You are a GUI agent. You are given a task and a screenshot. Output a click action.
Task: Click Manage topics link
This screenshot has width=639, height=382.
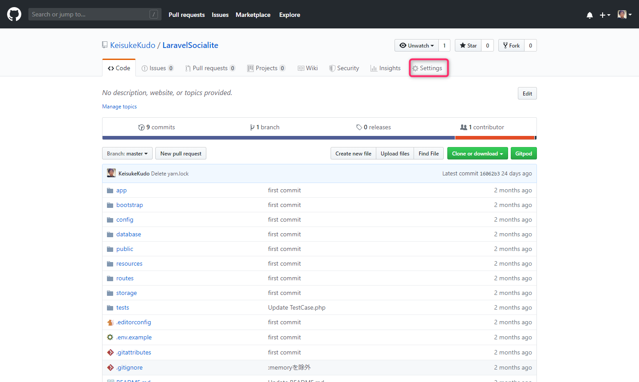tap(119, 107)
